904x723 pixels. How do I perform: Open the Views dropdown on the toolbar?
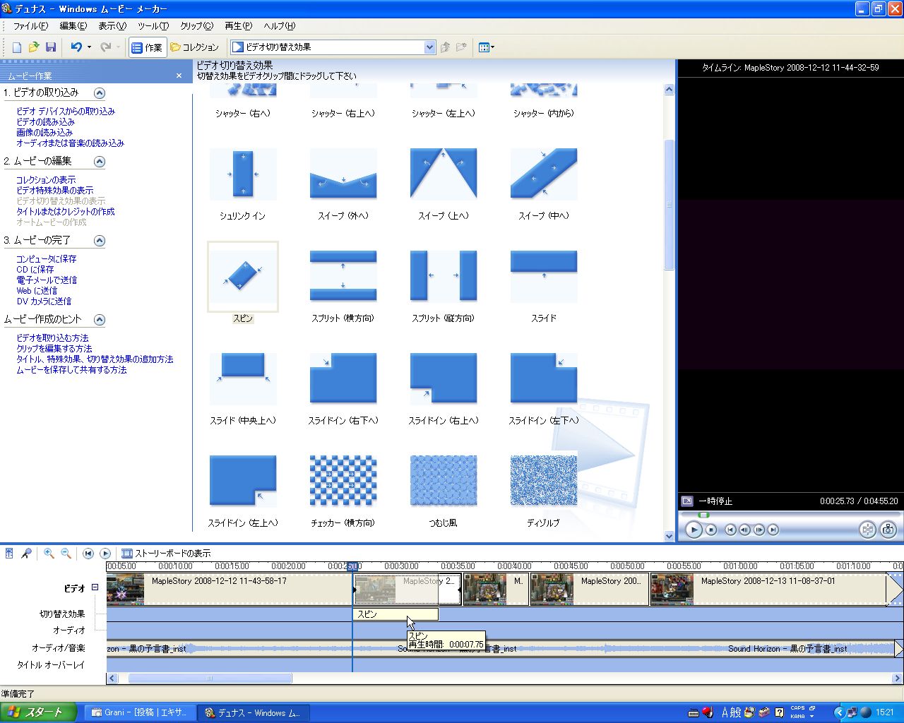pos(487,47)
